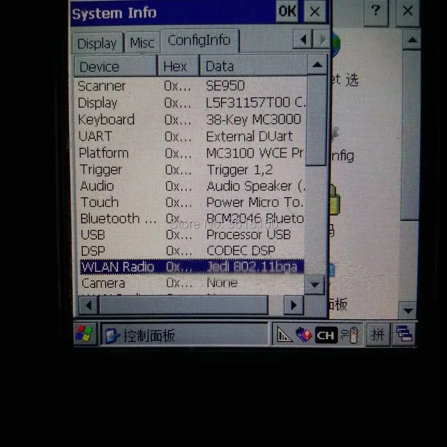
Task: Click the External DUart data cell
Action: pyautogui.click(x=250, y=136)
